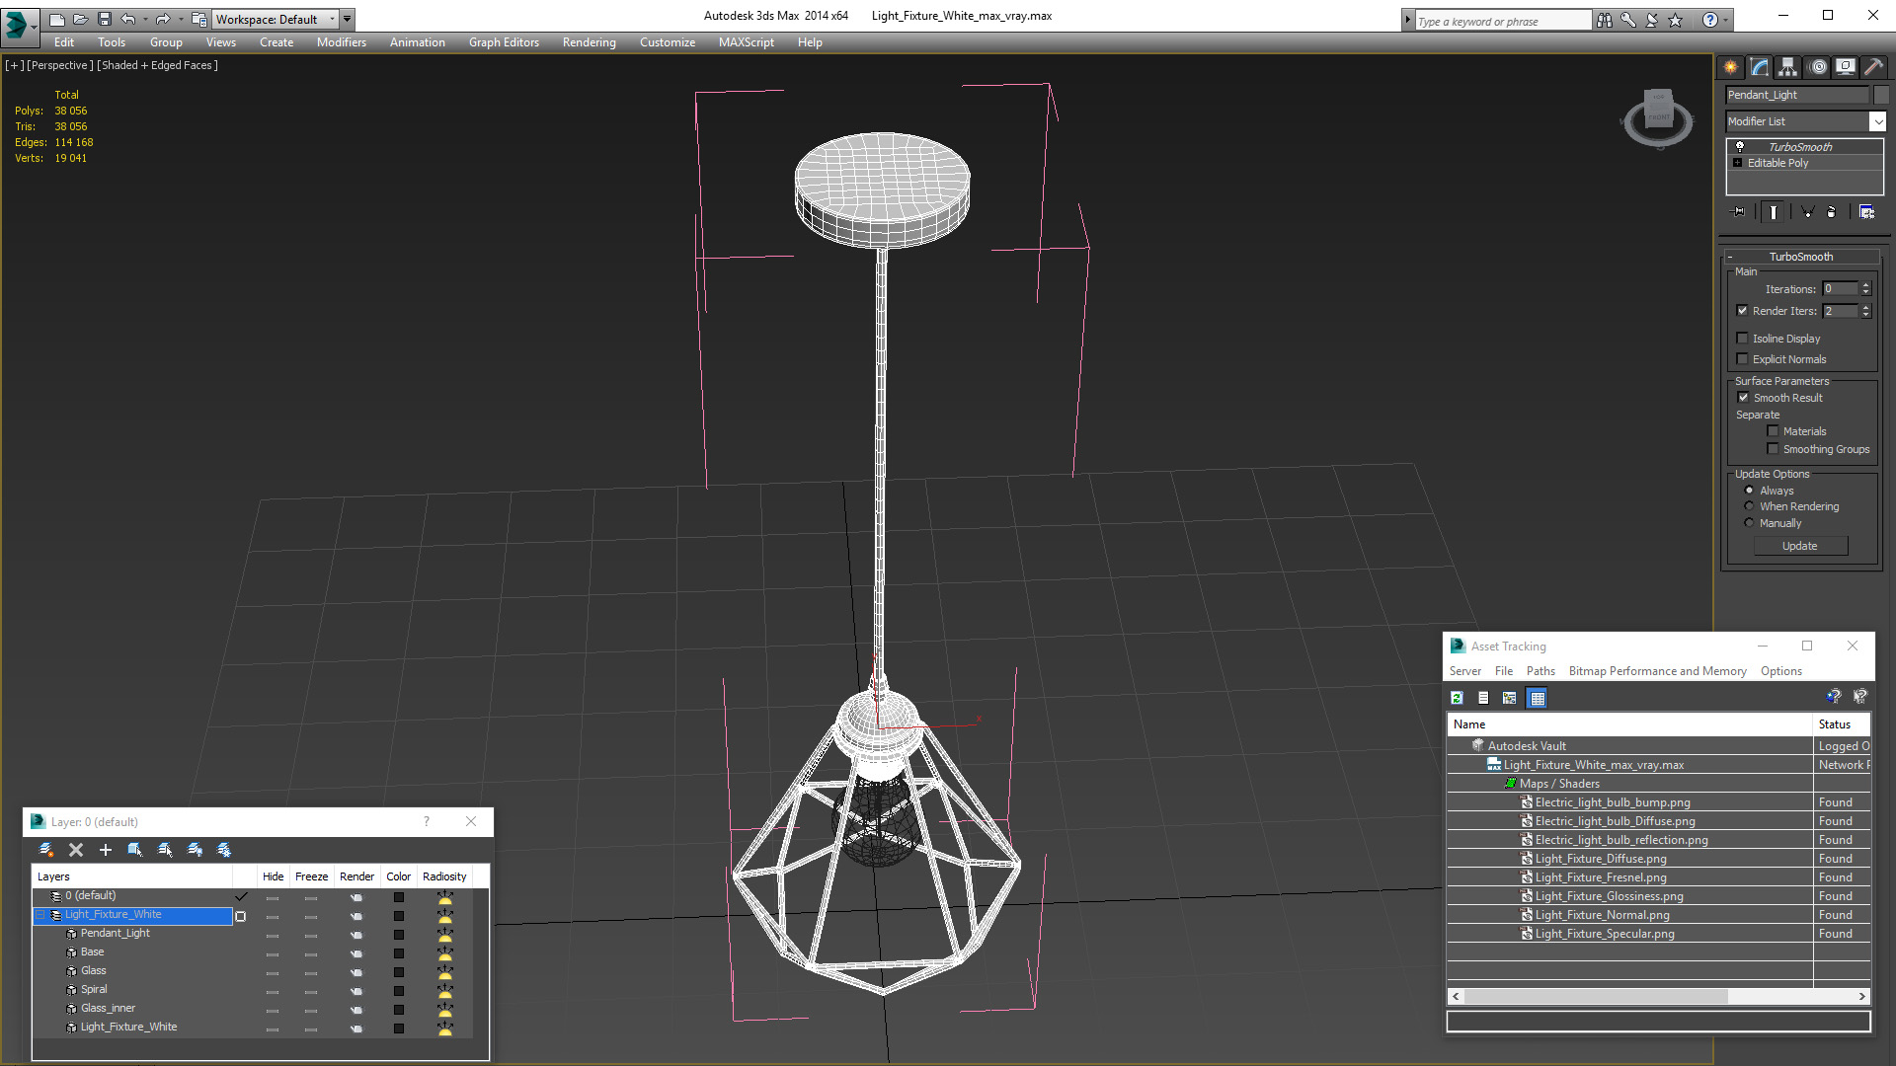Open the Graph Editors menu
Screen dimensions: 1896x1066
click(504, 42)
